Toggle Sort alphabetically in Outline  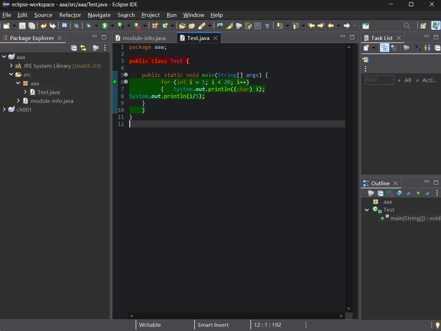pos(390,193)
